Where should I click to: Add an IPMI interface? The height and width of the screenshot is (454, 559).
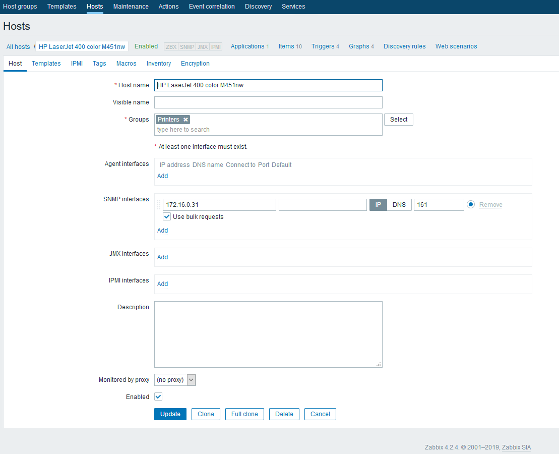click(x=163, y=284)
